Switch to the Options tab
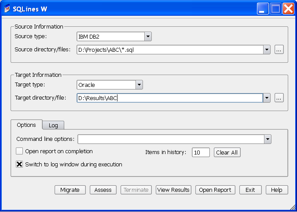 tap(26, 125)
